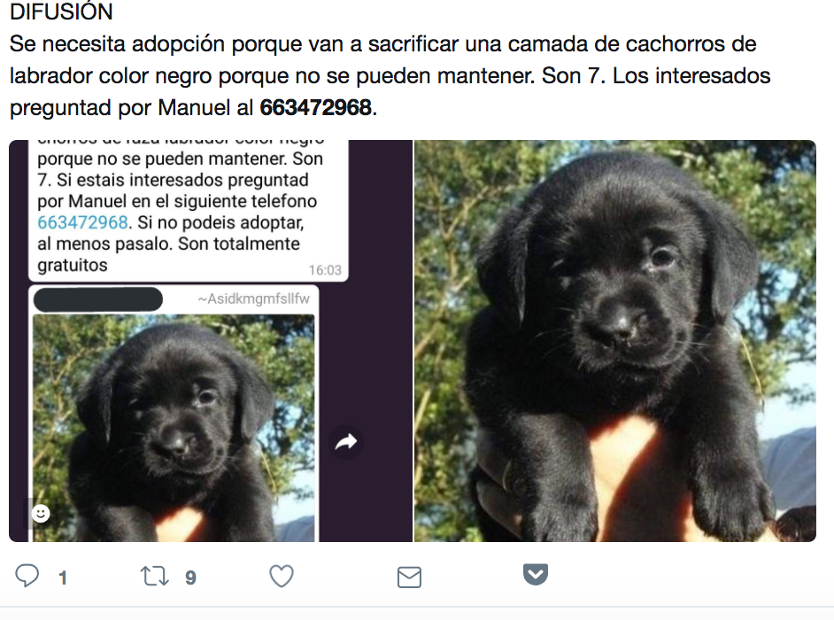Screen dimensions: 834x620
Task: Click the forward arrow in WhatsApp screenshot
Action: (346, 442)
